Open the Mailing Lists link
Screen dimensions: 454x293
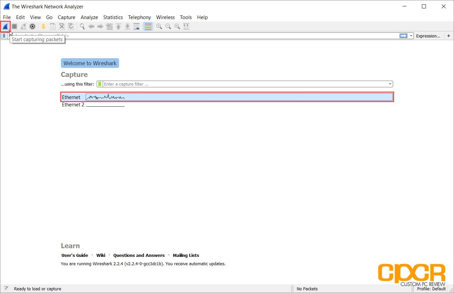[186, 255]
